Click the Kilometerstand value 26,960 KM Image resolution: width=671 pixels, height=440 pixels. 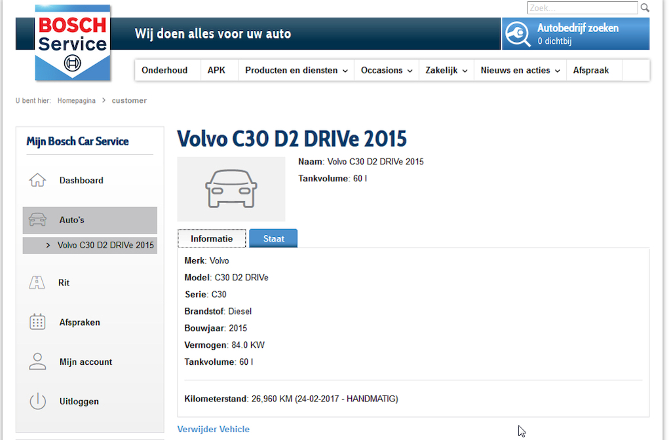tap(272, 399)
